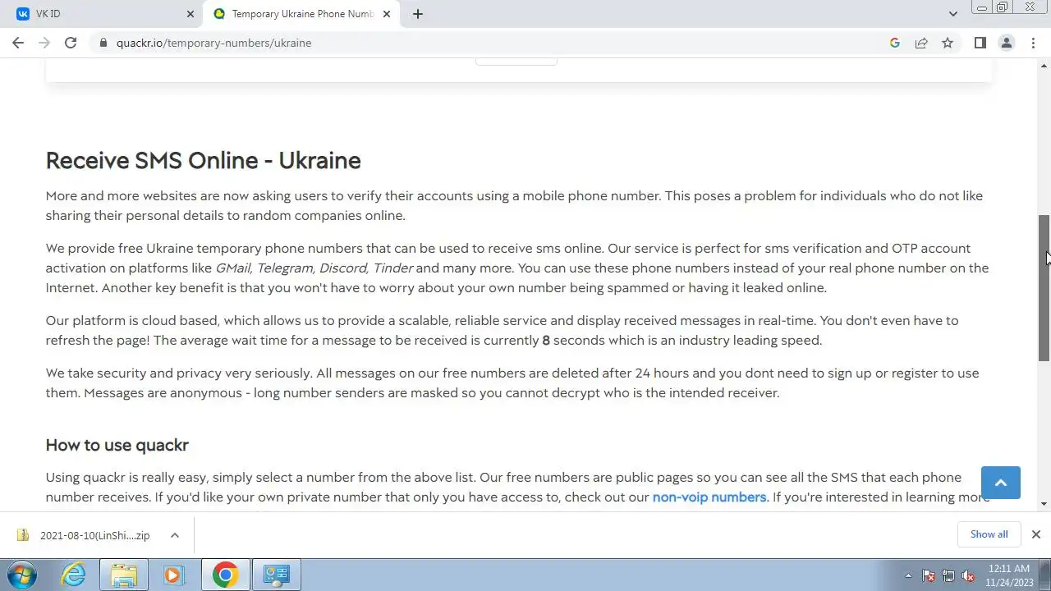Open Windows Explorer from the taskbar
The image size is (1051, 591).
[124, 575]
